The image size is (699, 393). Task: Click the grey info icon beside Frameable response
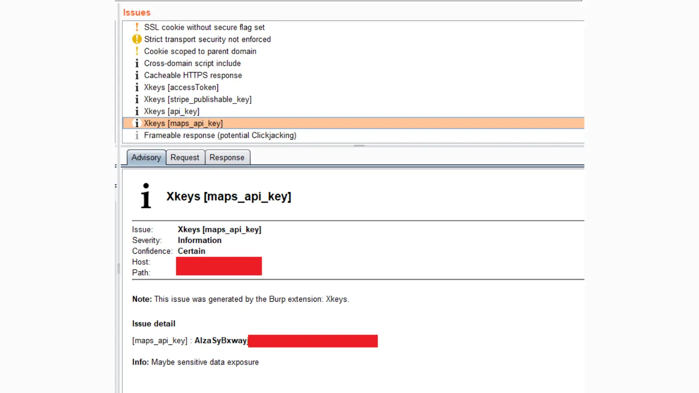point(137,135)
